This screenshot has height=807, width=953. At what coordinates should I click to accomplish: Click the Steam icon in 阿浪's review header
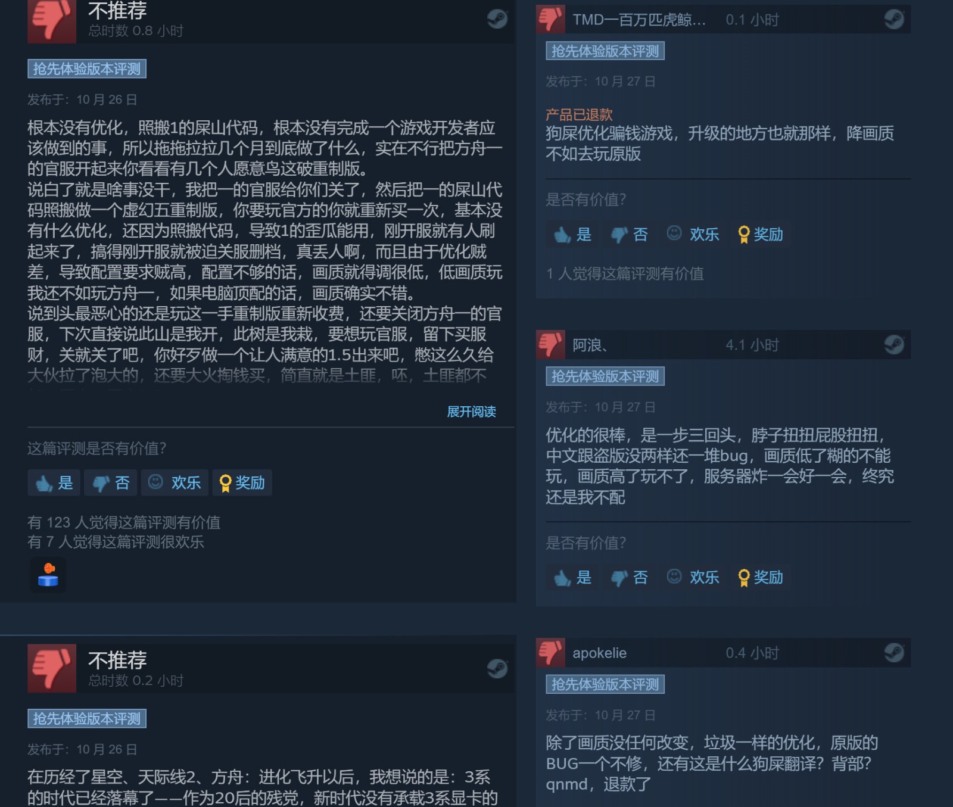pyautogui.click(x=894, y=345)
